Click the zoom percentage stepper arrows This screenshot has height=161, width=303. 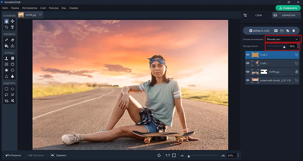point(238,155)
